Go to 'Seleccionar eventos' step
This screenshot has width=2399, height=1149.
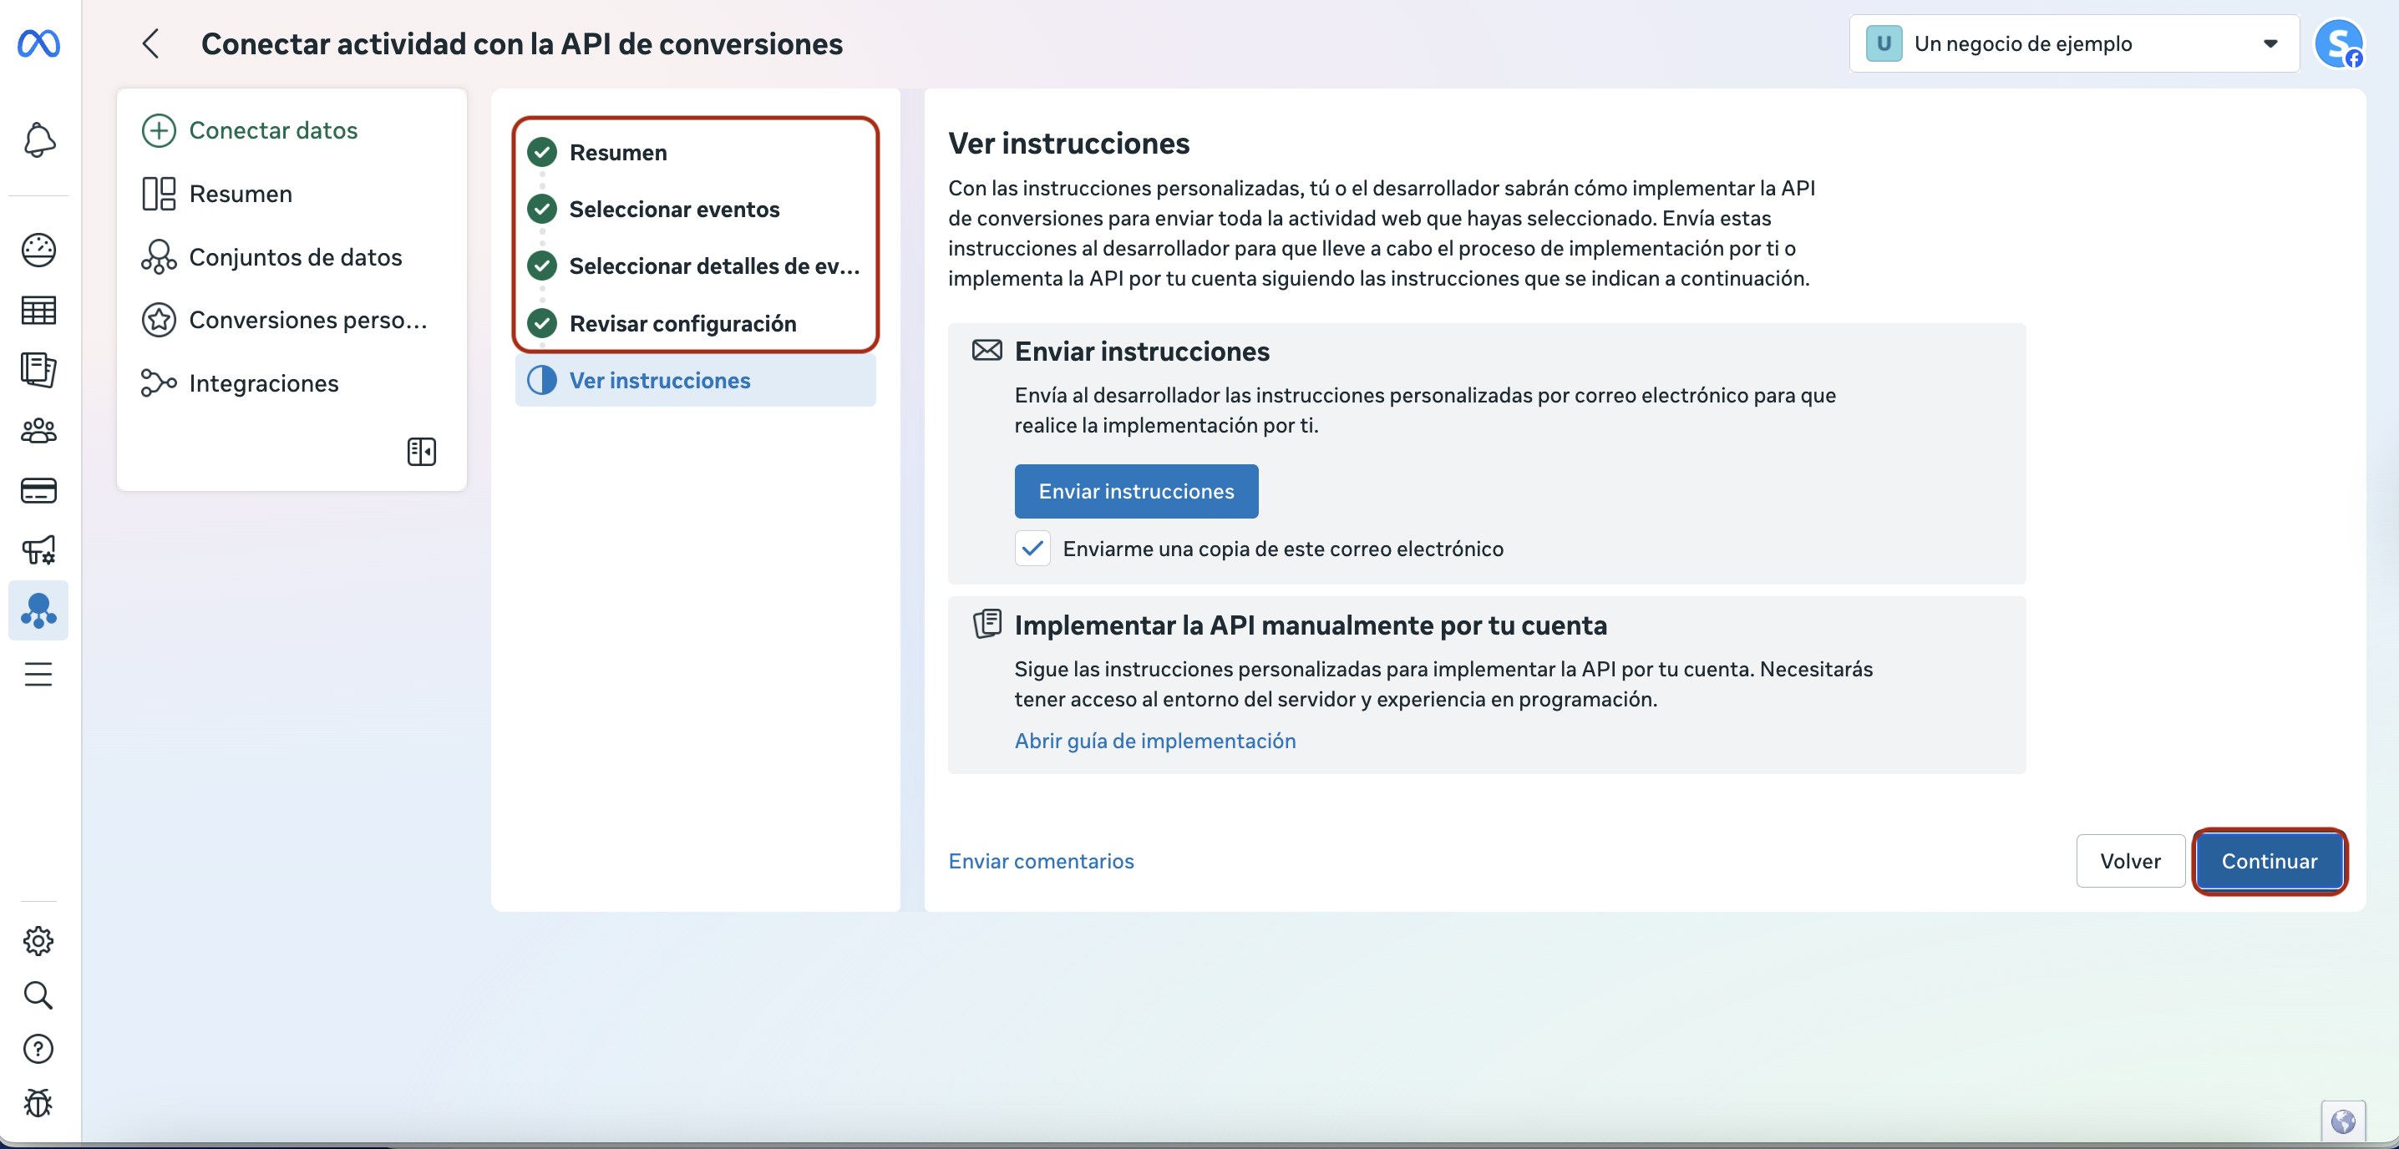click(x=673, y=210)
